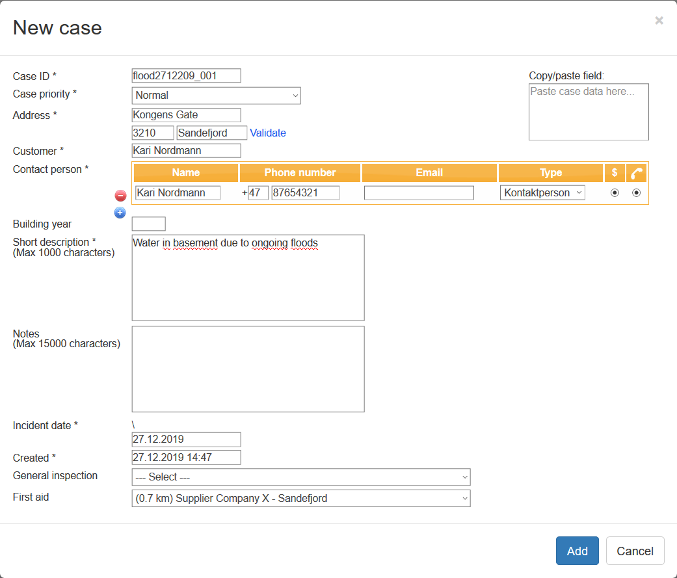
Task: Remove contact person with red minus icon
Action: (x=120, y=196)
